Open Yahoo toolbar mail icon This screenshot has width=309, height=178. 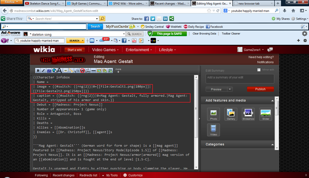(92, 41)
